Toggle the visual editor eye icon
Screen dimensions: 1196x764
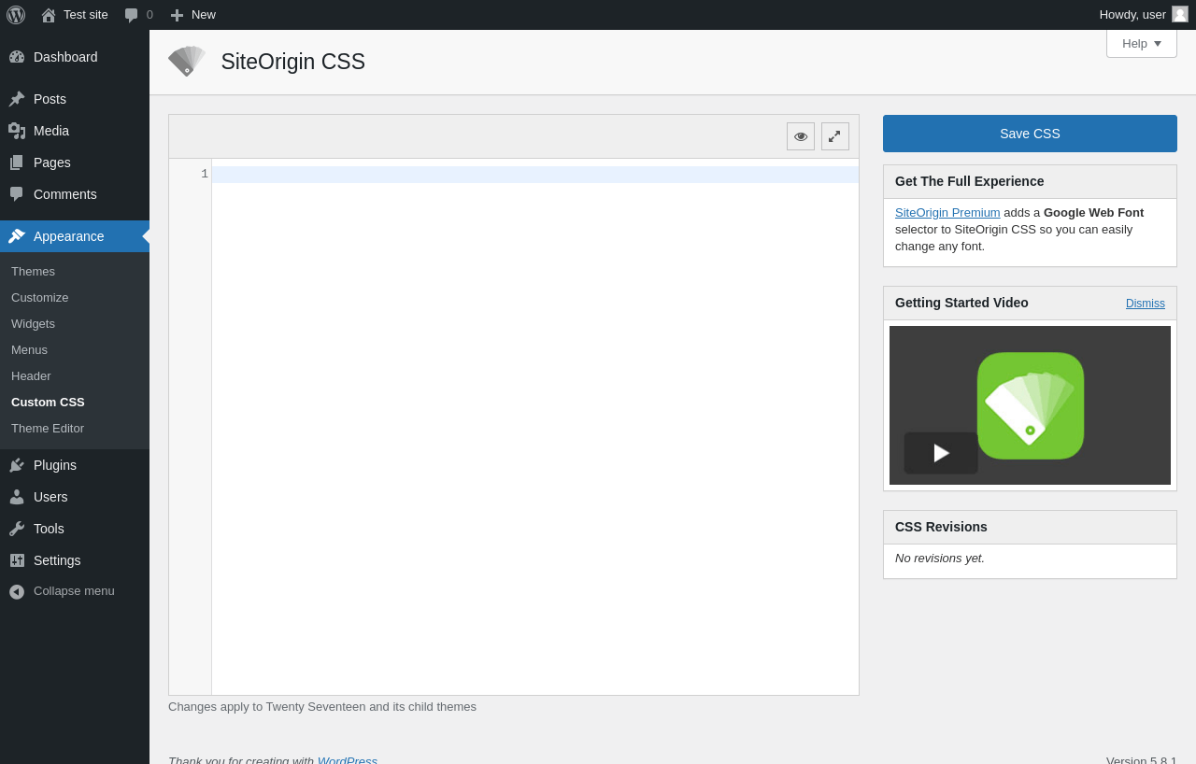[801, 136]
